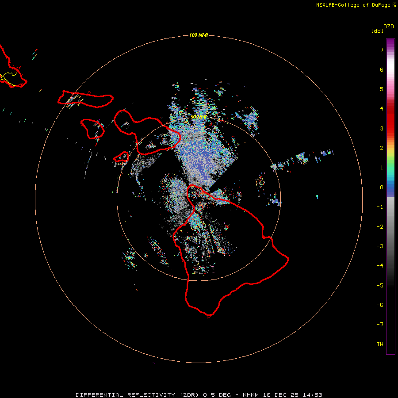The height and width of the screenshot is (398, 398).
Task: Click the -3 value on the ZDR scale
Action: coord(380,246)
